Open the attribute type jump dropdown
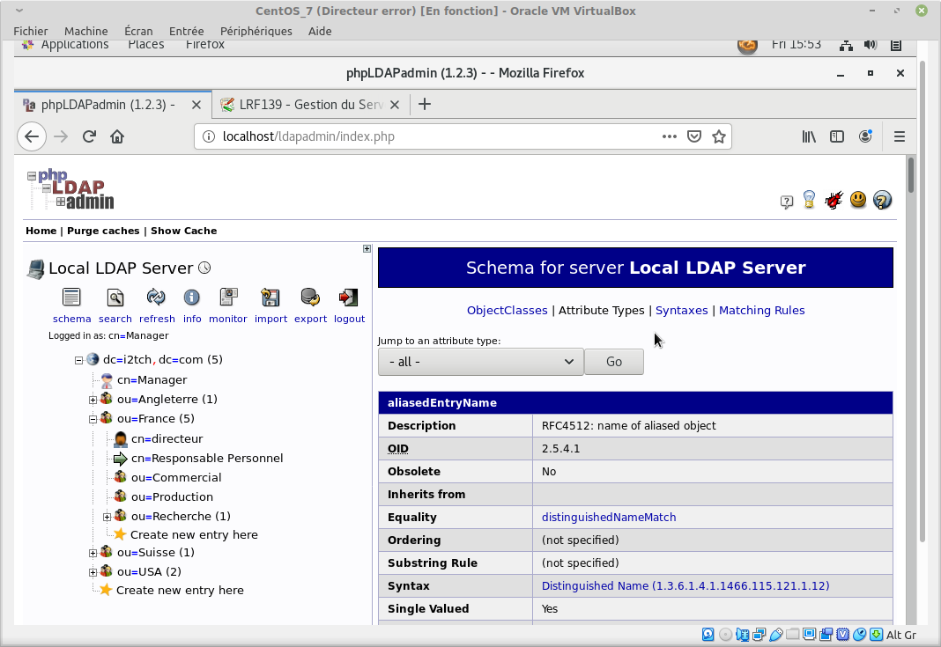This screenshot has height=647, width=941. [x=480, y=362]
